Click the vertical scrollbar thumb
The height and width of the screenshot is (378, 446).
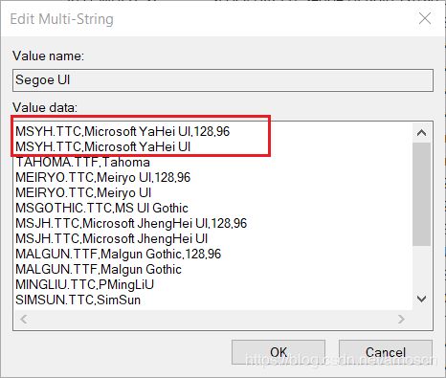point(421,194)
